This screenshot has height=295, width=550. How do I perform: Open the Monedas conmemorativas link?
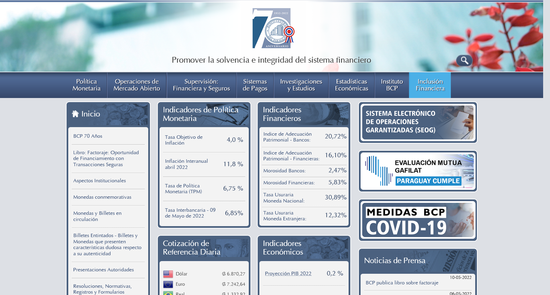102,197
